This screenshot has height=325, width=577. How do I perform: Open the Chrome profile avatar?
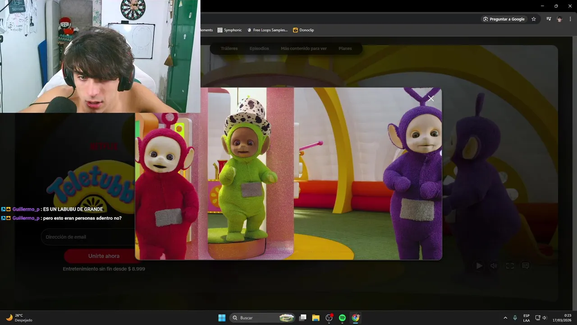559,19
